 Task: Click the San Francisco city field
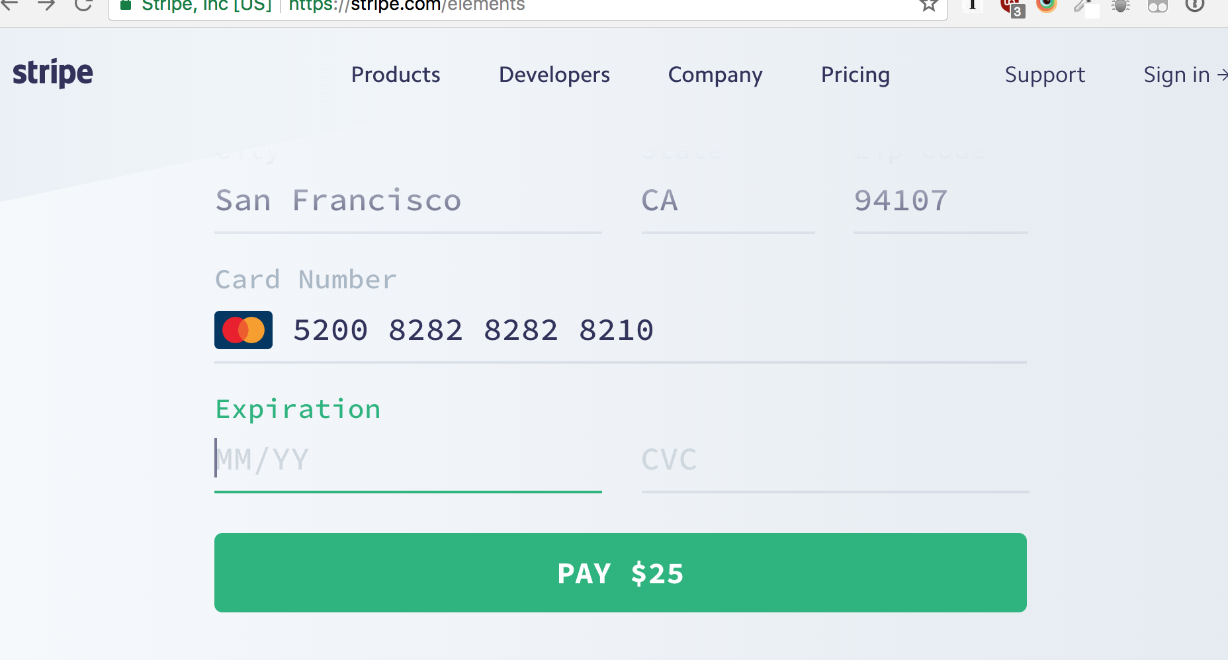(x=408, y=200)
